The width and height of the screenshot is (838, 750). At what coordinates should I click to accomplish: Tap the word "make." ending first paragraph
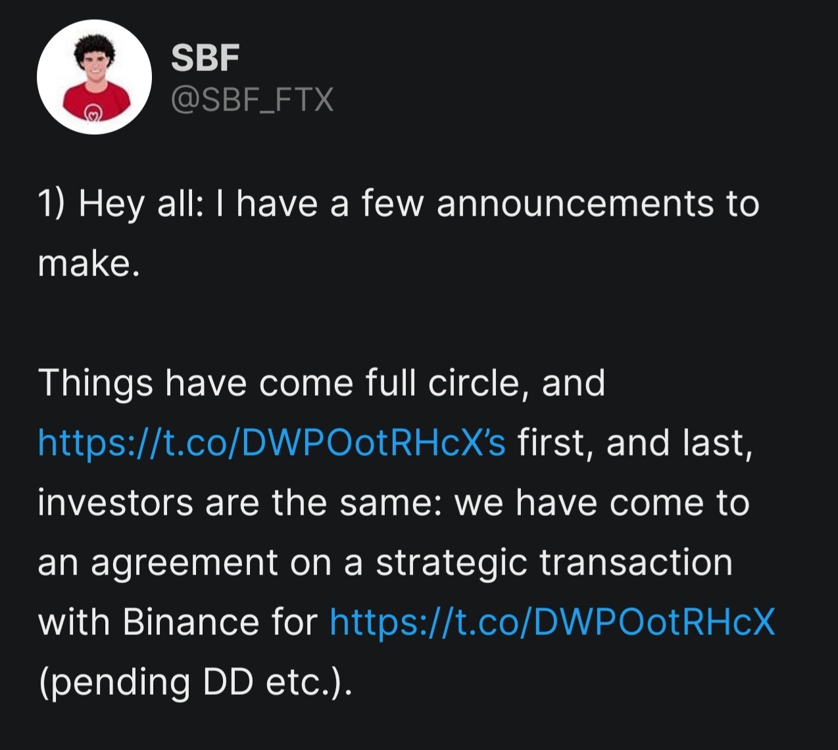89,264
